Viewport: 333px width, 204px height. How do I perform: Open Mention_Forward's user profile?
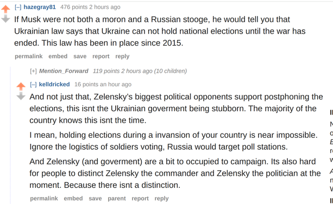pyautogui.click(x=64, y=71)
